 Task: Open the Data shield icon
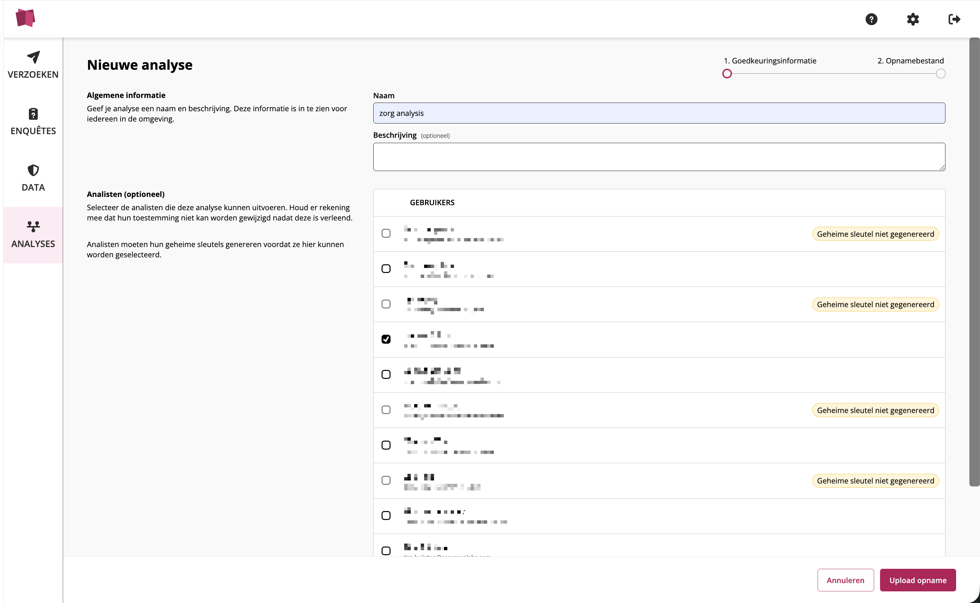tap(33, 170)
